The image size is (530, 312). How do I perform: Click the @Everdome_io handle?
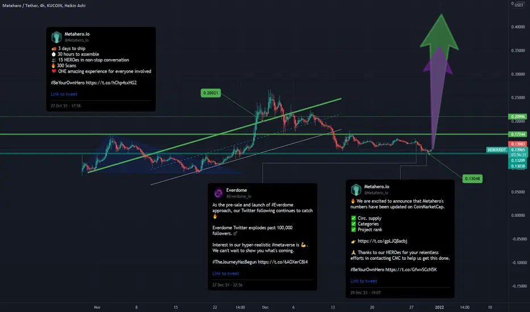[239, 196]
